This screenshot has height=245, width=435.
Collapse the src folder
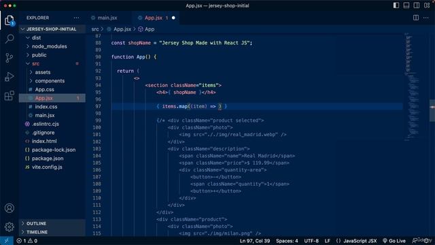tap(52, 63)
